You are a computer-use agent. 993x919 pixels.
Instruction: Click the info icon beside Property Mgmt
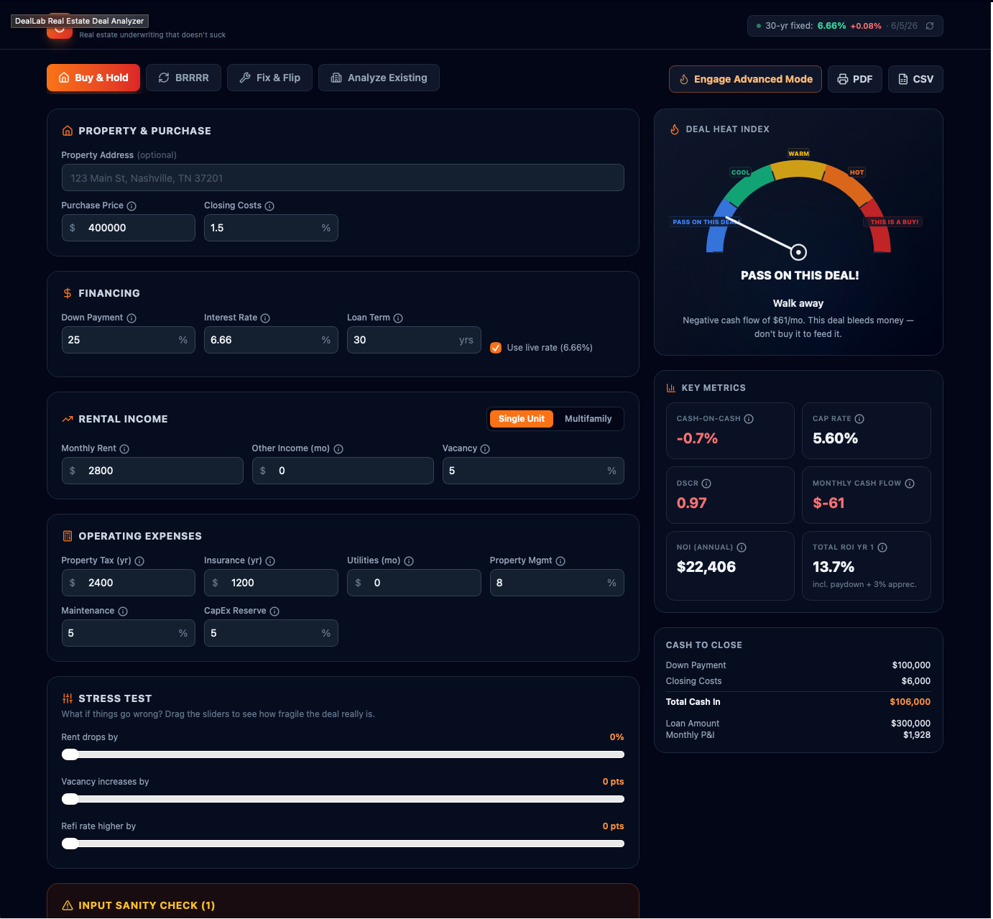tap(560, 561)
